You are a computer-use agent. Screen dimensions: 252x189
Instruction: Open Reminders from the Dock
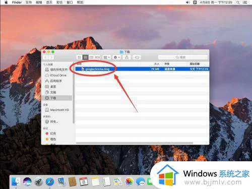[106, 181]
